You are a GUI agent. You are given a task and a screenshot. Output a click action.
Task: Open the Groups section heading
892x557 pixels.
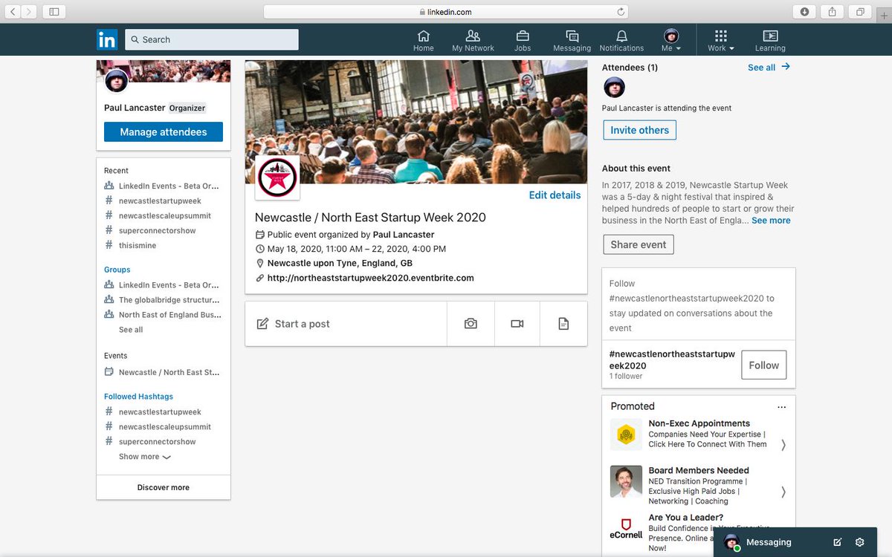(117, 270)
